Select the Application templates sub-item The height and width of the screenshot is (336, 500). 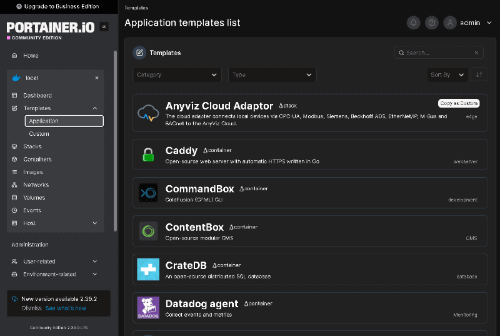click(64, 121)
